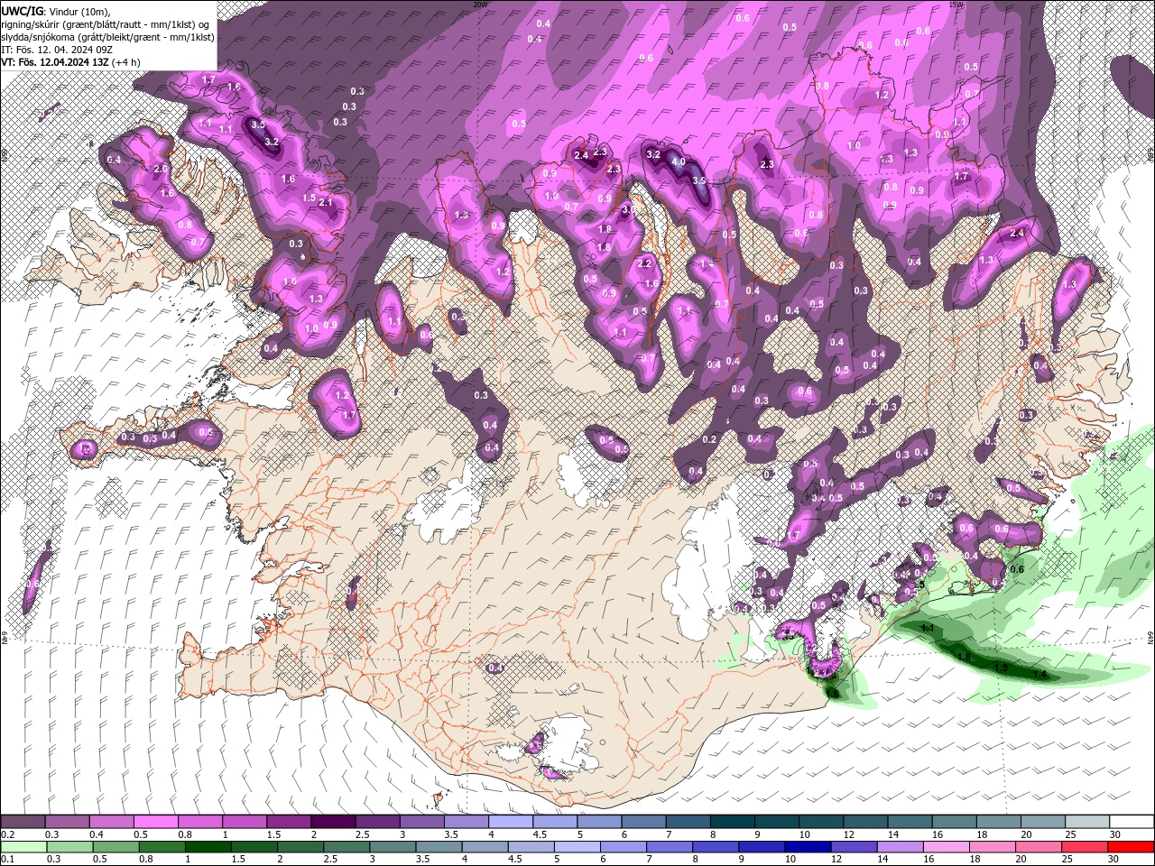Click the dark grey-purple 0.2–0.3 snow legend swatch
1155x866 pixels.
click(x=23, y=822)
